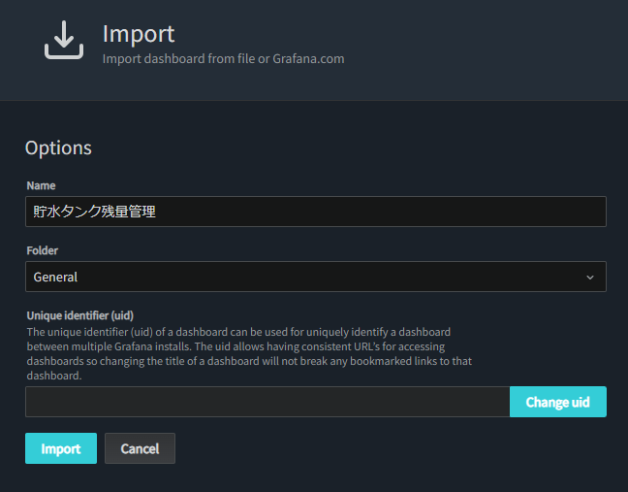
Task: Click the import download icon in header
Action: [64, 40]
